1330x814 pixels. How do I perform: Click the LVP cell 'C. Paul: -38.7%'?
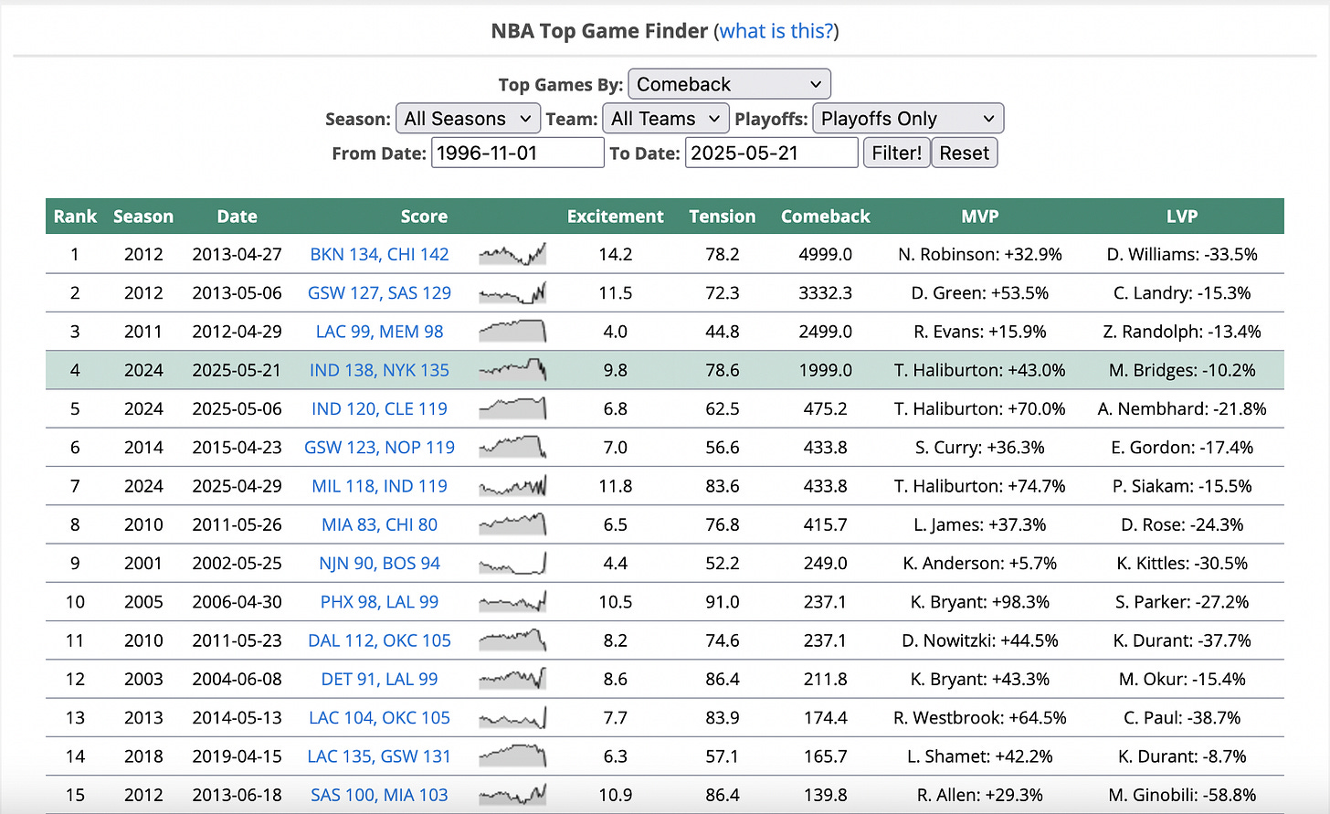(x=1182, y=718)
